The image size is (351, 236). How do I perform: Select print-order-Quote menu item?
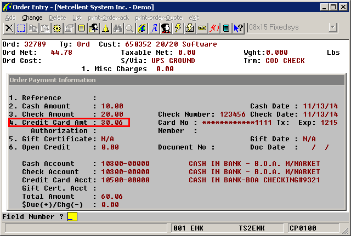coord(158,18)
